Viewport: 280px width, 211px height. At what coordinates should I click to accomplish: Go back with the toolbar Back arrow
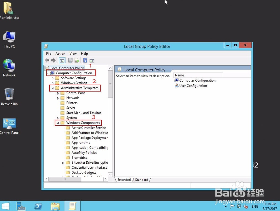(x=47, y=61)
